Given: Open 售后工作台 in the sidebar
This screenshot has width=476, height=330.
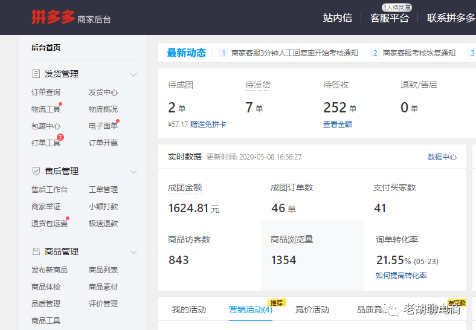Looking at the screenshot, I should pos(50,190).
